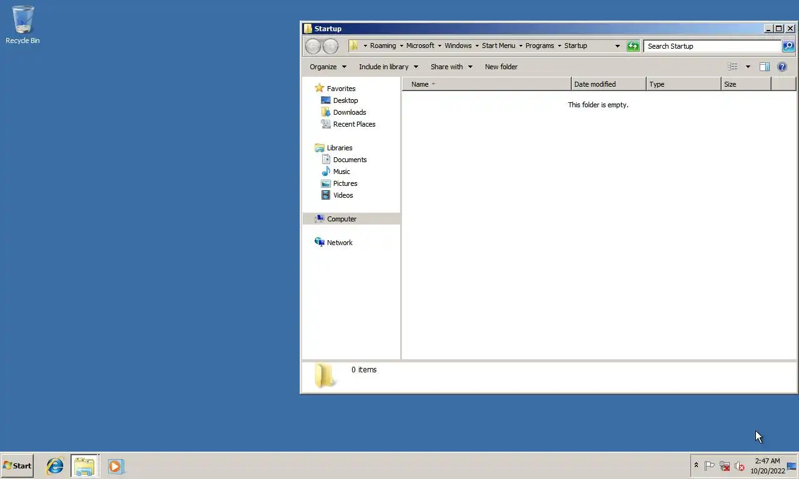Viewport: 799px width, 479px height.
Task: Expand arrow after Start Menu in breadcrumb
Action: coord(521,46)
